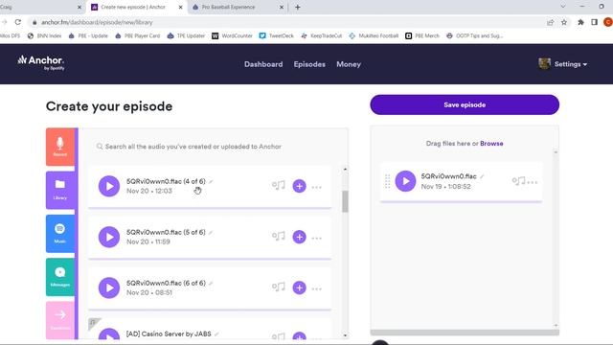Play the 4 of 6 audio clip
613x345 pixels.
109,186
